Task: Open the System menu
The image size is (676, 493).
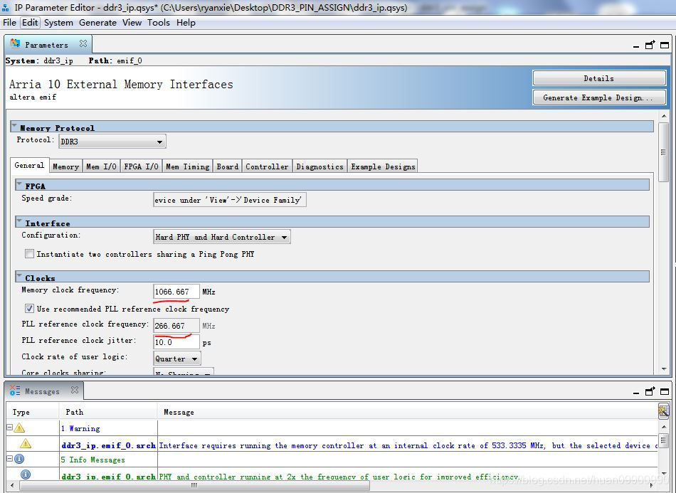Action: pyautogui.click(x=58, y=23)
